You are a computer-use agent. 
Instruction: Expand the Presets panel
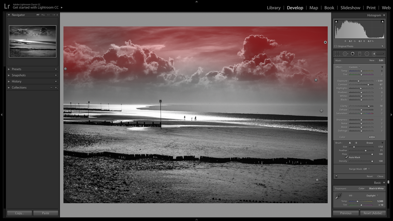pyautogui.click(x=16, y=69)
